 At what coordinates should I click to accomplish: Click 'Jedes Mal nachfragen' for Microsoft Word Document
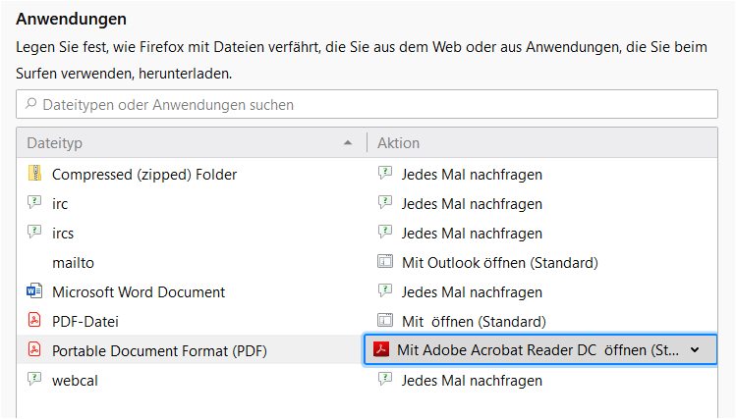[472, 292]
